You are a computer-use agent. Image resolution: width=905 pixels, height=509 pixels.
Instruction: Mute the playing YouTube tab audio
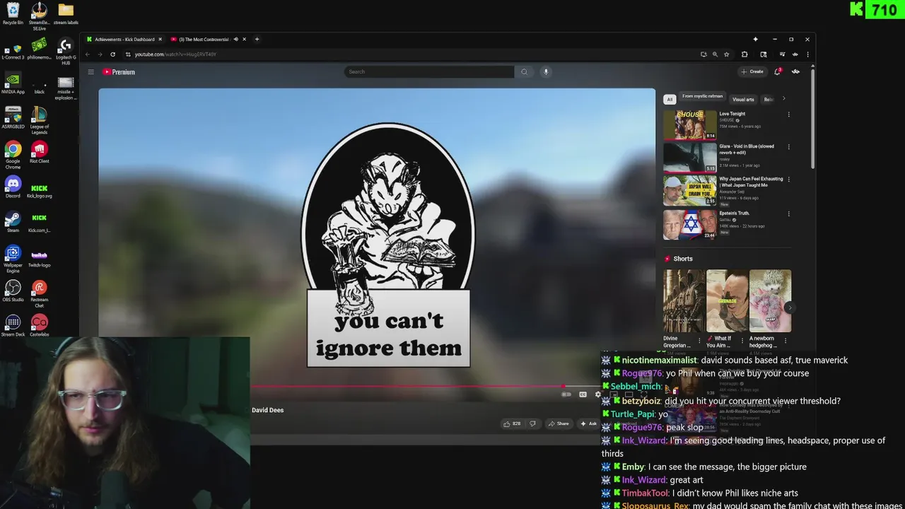(235, 39)
